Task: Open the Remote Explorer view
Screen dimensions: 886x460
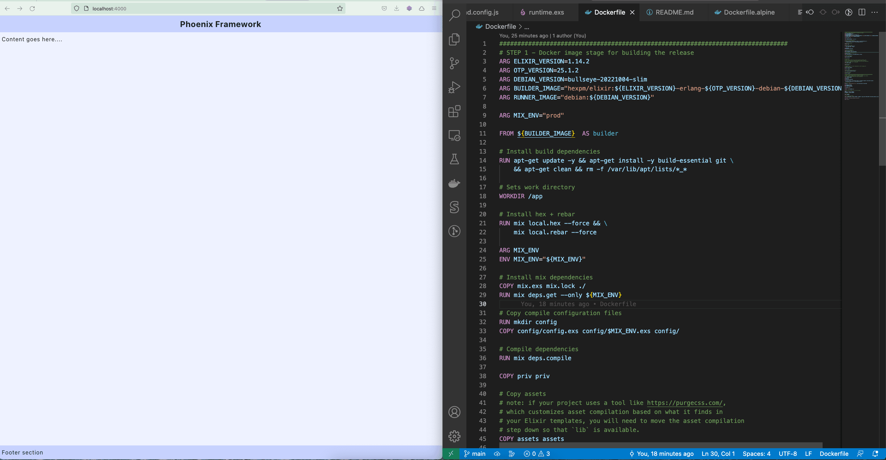Action: click(454, 136)
